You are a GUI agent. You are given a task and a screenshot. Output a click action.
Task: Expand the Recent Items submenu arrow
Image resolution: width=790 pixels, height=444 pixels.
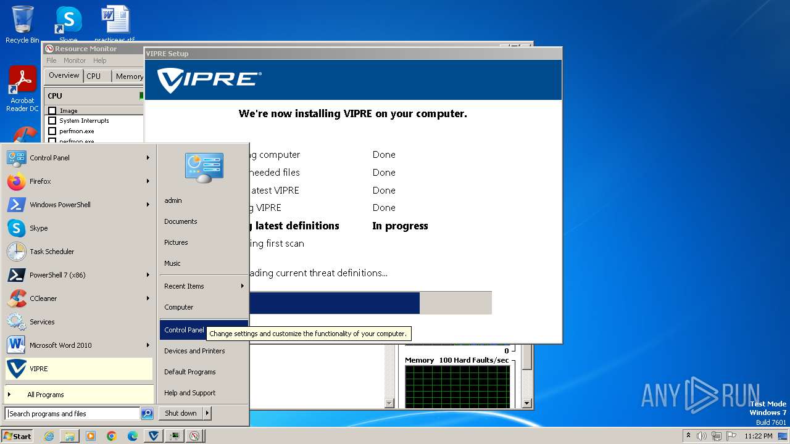[242, 286]
